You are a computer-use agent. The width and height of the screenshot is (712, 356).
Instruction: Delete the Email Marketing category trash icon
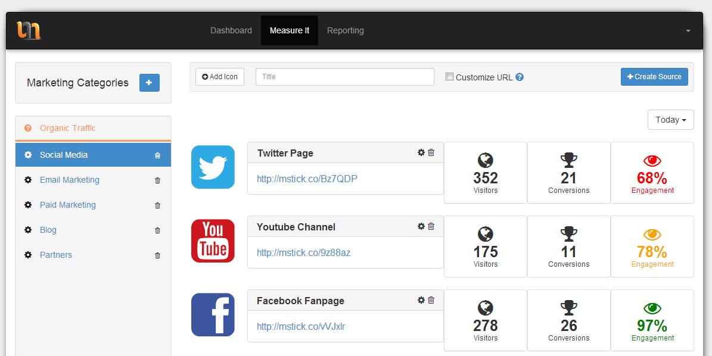point(157,180)
